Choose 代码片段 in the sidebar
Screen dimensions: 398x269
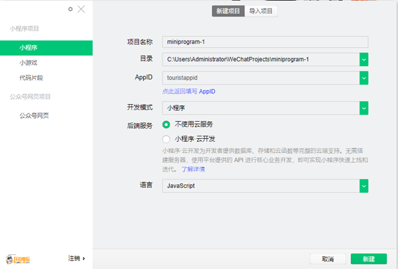pos(32,78)
